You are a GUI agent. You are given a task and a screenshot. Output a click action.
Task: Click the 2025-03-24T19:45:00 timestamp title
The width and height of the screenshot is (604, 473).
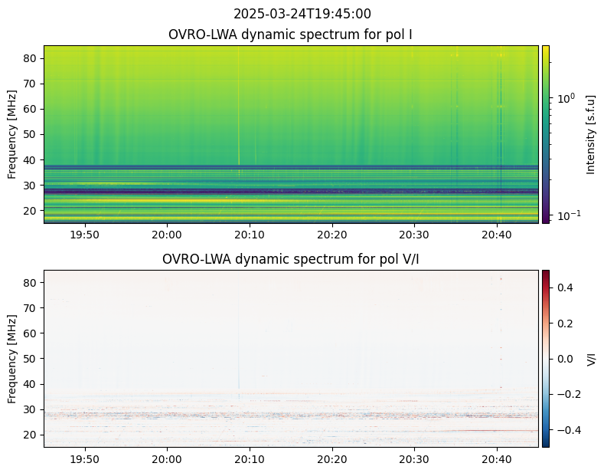pos(302,14)
